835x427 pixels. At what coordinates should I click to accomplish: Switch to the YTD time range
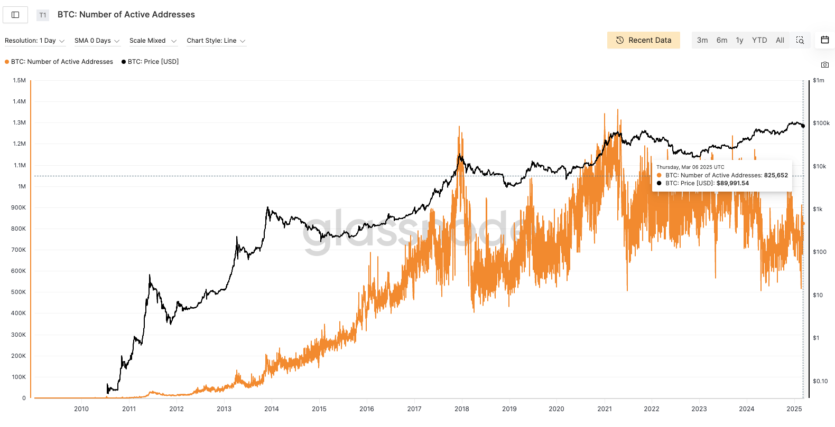pyautogui.click(x=759, y=40)
